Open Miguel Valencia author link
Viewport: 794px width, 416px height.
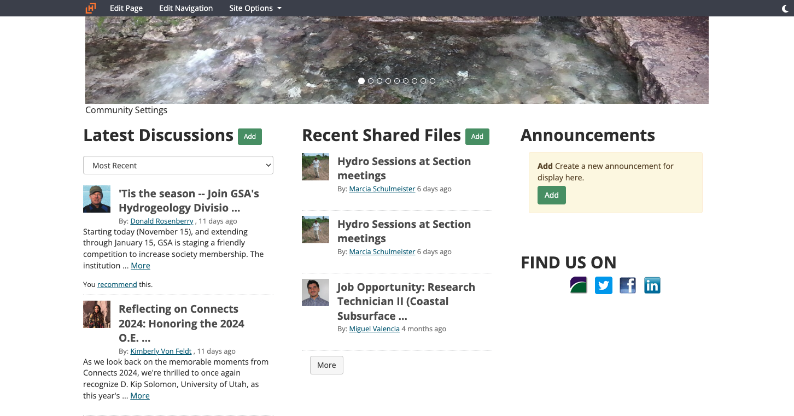[x=375, y=329]
